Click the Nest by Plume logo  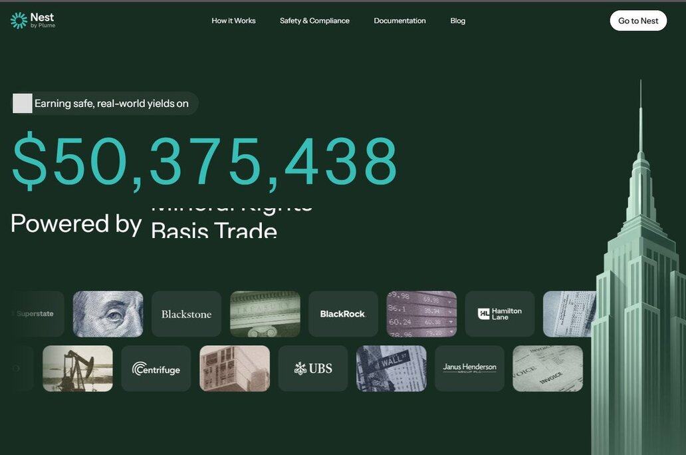click(33, 21)
